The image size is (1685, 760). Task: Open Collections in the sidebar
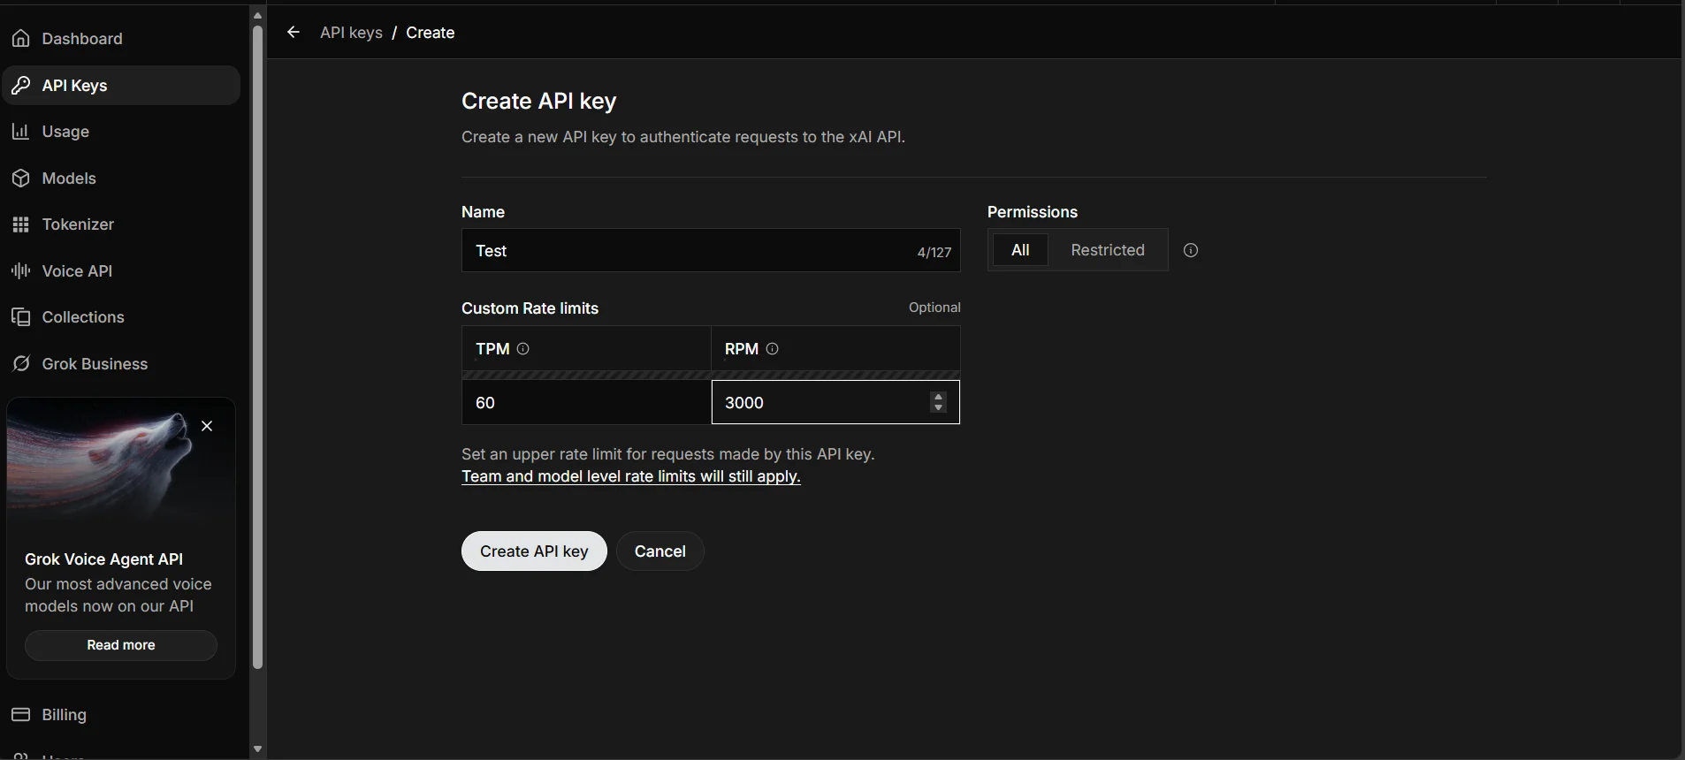(83, 317)
